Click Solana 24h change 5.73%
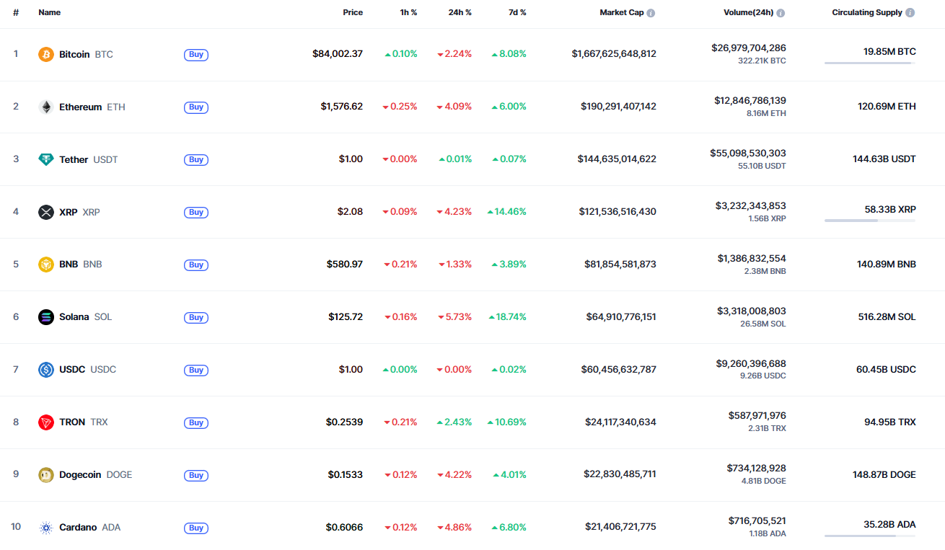Image resolution: width=945 pixels, height=550 pixels. point(454,317)
